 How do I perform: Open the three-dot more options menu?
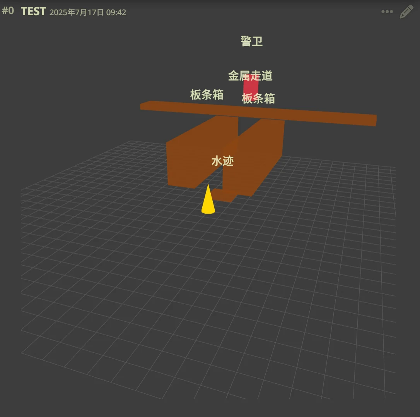click(x=387, y=12)
